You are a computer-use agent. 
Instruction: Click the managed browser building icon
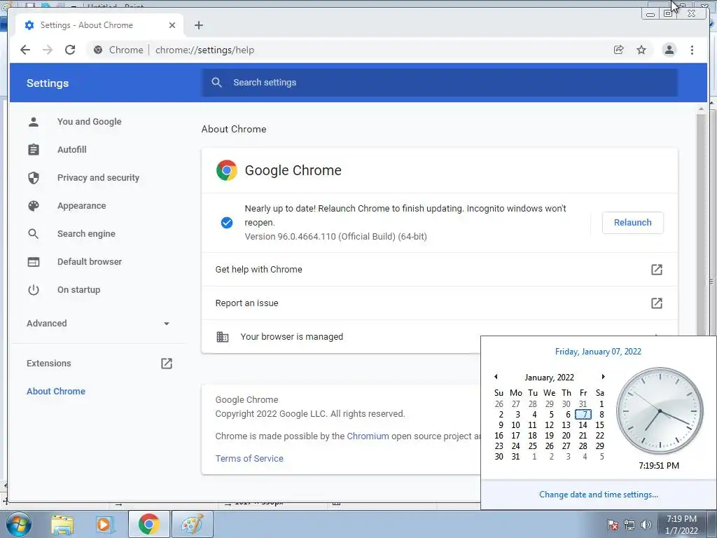[222, 337]
